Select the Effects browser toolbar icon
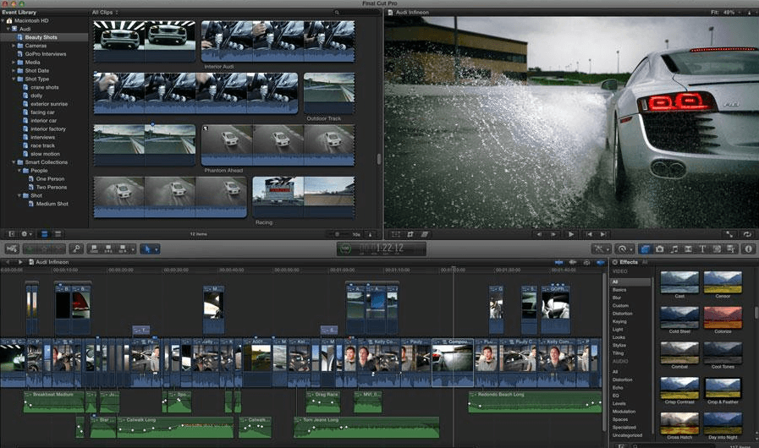This screenshot has width=759, height=448. (645, 249)
